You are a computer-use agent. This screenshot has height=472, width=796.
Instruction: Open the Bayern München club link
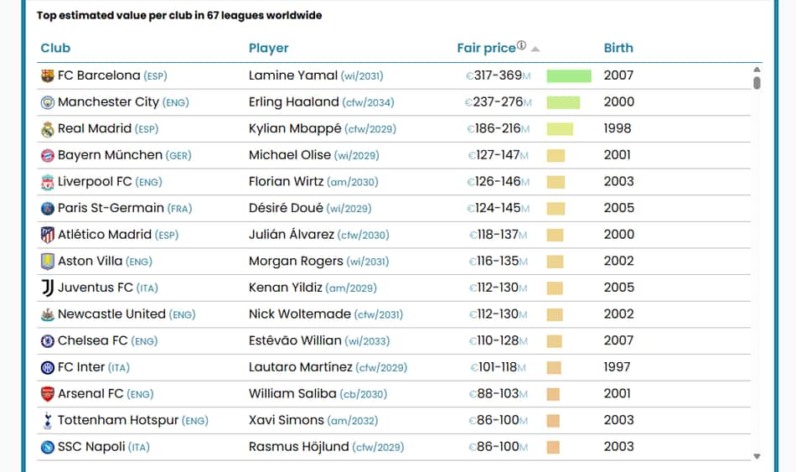click(x=110, y=155)
